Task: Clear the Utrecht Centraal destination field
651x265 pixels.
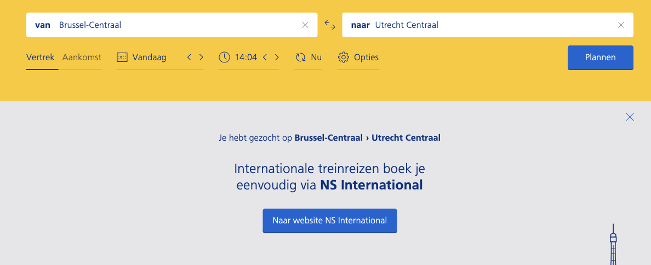Action: coord(621,25)
